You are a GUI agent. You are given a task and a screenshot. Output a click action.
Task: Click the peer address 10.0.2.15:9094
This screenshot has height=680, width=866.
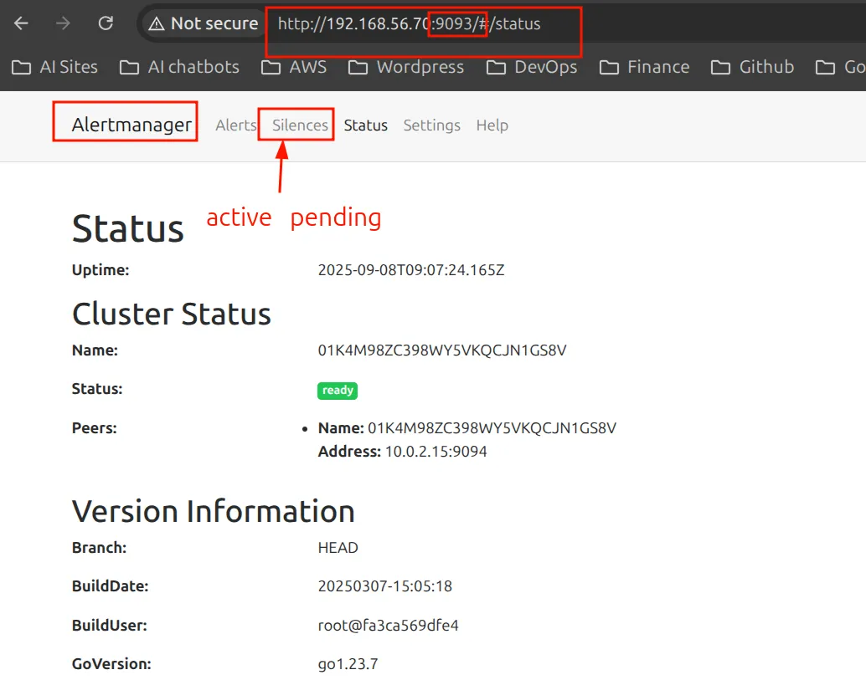pyautogui.click(x=436, y=451)
